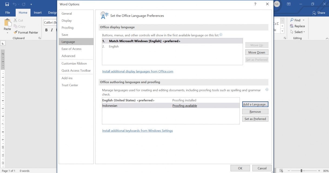This screenshot has height=173, width=329.
Task: Click the Undo icon
Action: point(14,4)
